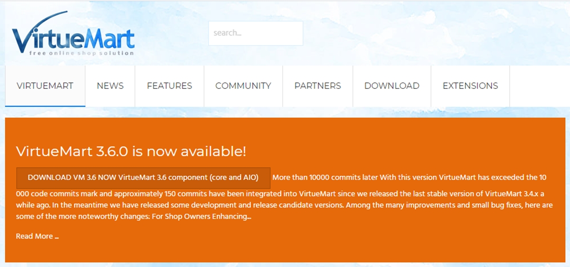Open the VIRTUEMART menu tab
This screenshot has height=267, width=570.
tap(45, 86)
